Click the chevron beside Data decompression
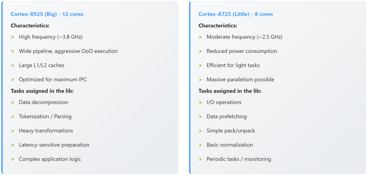 pyautogui.click(x=13, y=103)
